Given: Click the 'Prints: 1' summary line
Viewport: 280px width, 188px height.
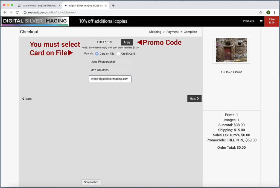Looking at the screenshot, I should tap(231, 115).
